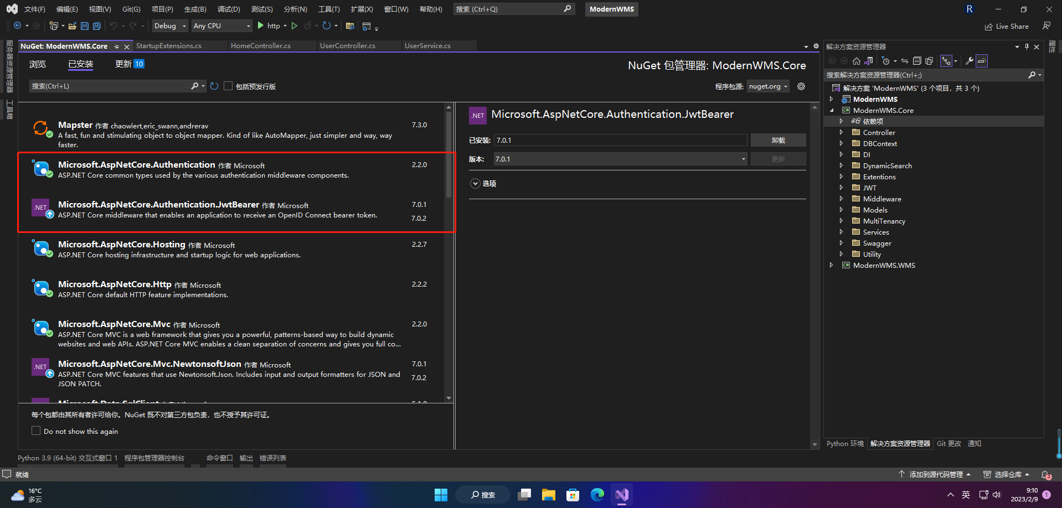This screenshot has height=508, width=1062.
Task: Click the navigate backward arrow in main toolbar
Action: (18, 25)
